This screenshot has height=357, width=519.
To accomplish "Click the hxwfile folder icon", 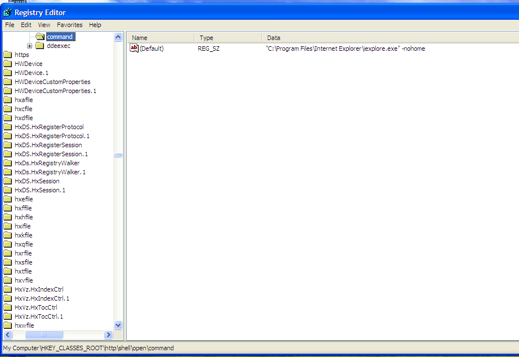I will 7,325.
